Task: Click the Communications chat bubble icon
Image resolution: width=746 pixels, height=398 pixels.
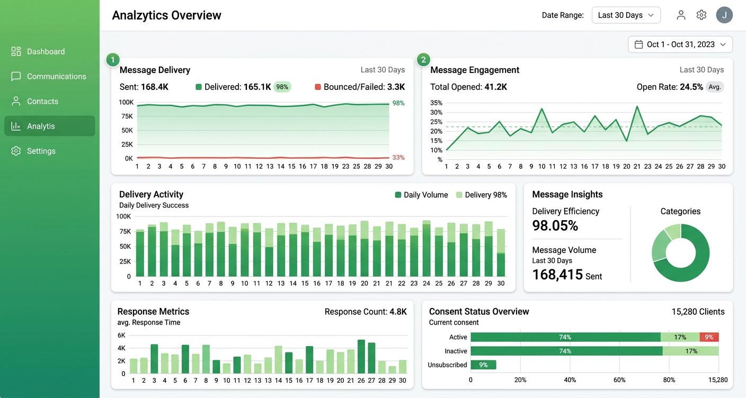Action: (16, 76)
